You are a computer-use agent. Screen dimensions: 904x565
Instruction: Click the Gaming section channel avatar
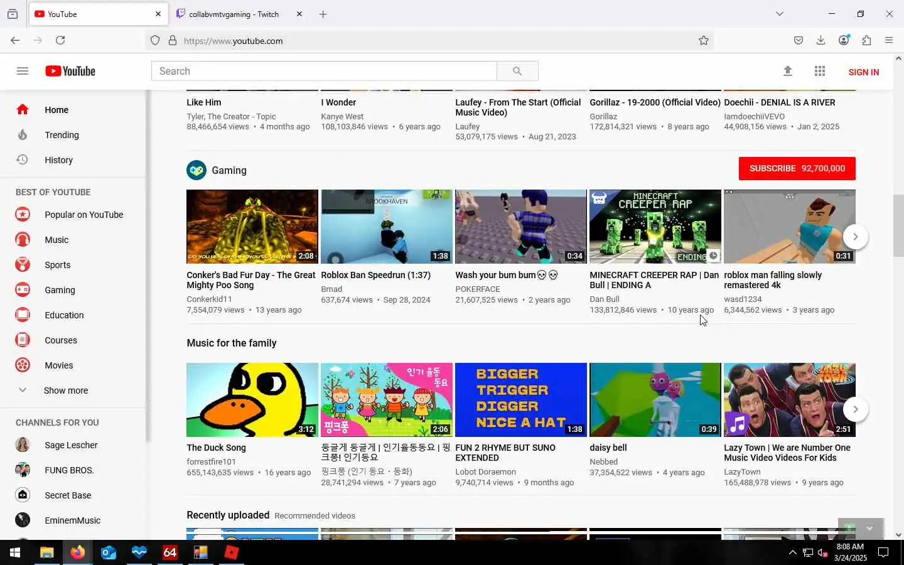(196, 170)
